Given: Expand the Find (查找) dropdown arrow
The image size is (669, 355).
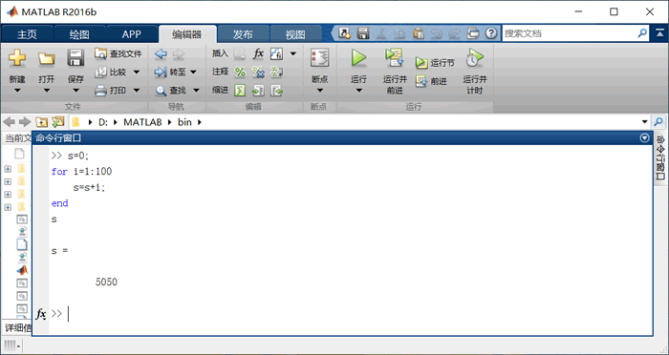Looking at the screenshot, I should pos(196,91).
